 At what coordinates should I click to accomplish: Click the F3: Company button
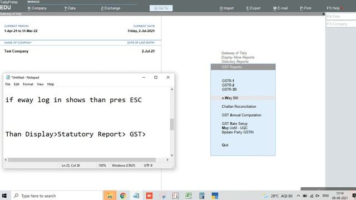341,24
